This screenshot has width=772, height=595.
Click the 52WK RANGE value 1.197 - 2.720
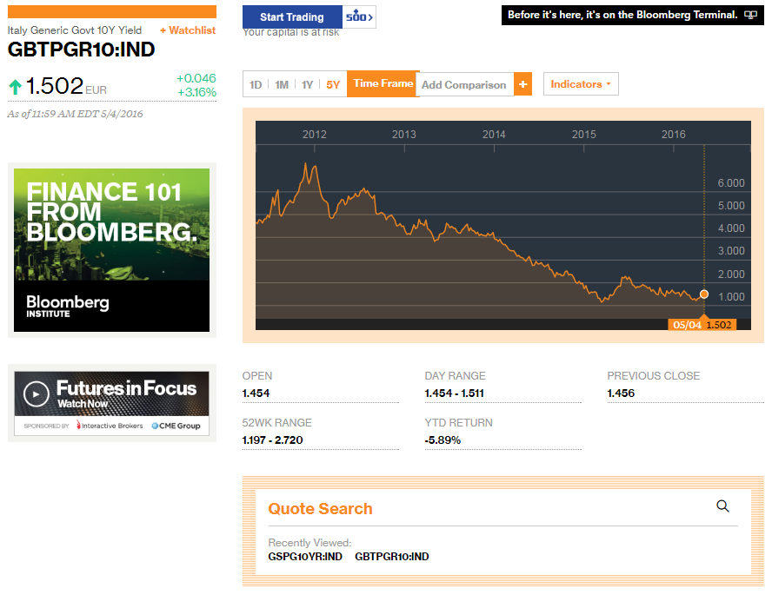click(x=272, y=440)
